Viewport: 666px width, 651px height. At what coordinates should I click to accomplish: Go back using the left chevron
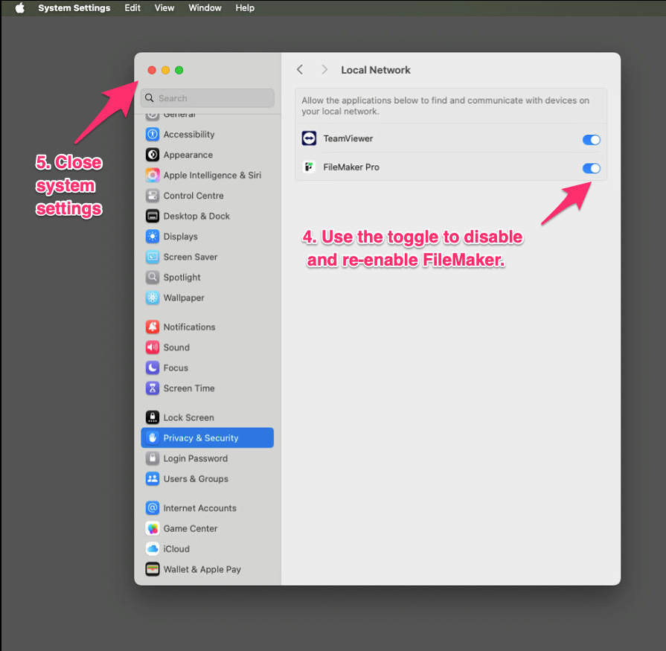point(300,70)
